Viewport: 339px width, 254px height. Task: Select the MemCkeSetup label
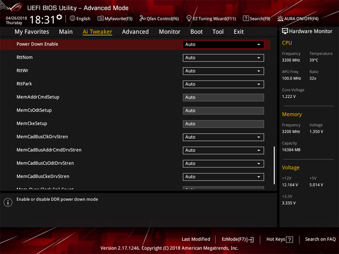point(32,124)
